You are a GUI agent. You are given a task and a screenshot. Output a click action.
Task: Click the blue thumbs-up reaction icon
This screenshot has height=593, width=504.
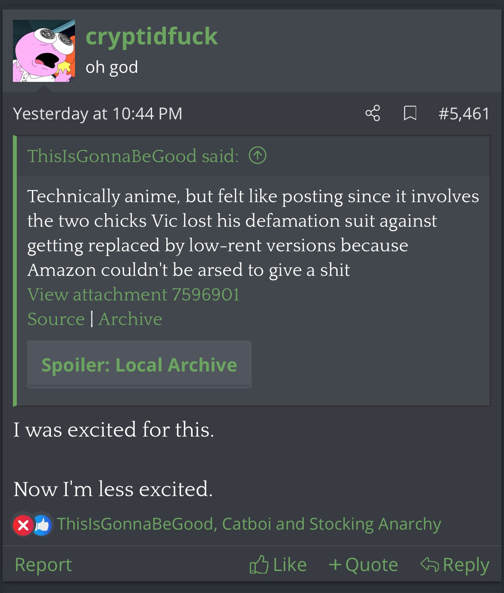click(x=43, y=525)
